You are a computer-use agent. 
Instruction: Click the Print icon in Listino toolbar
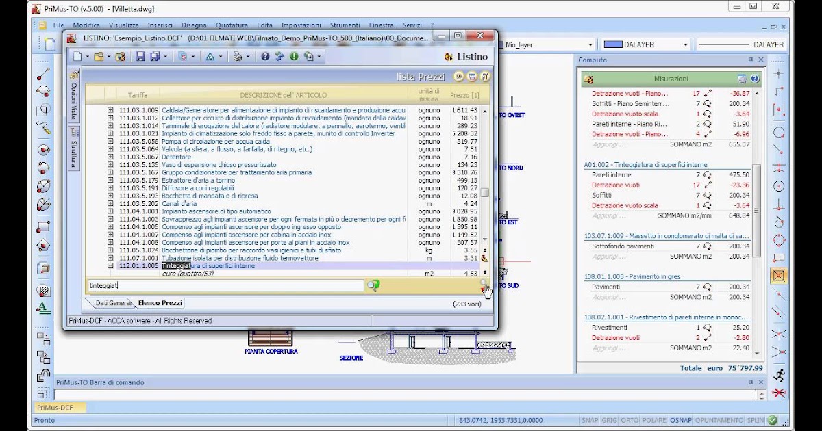click(237, 57)
